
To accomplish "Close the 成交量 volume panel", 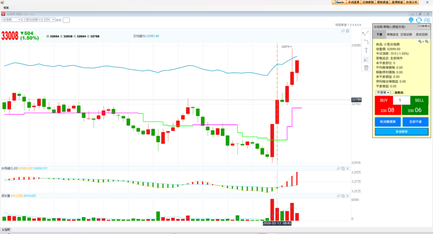I will tap(348, 196).
